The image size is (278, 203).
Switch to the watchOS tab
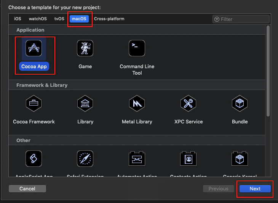pos(38,19)
